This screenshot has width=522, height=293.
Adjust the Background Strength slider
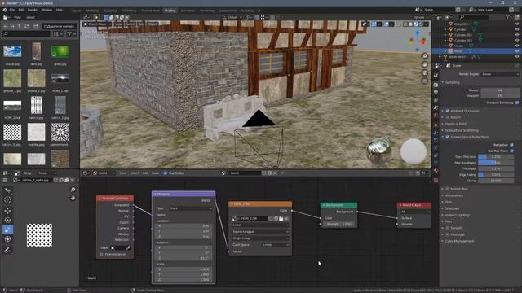(x=339, y=225)
